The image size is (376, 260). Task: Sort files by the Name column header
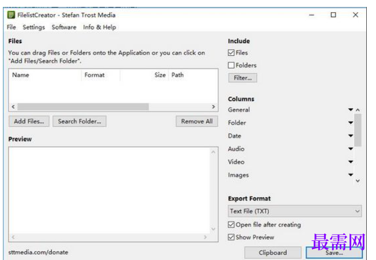(x=45, y=75)
